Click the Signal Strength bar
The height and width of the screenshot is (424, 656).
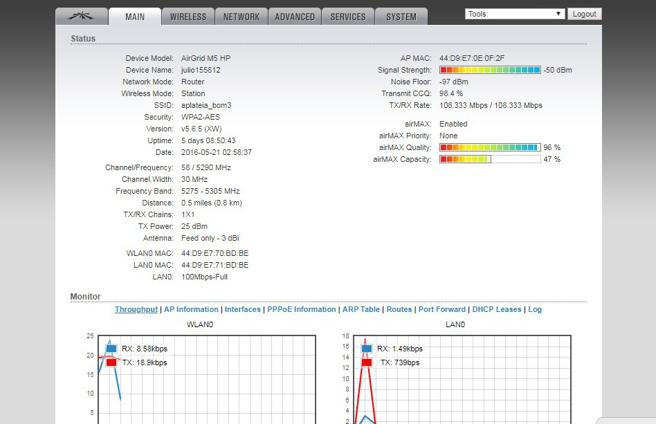(x=490, y=70)
